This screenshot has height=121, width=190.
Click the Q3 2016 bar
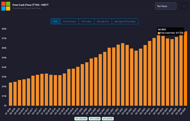point(20,93)
